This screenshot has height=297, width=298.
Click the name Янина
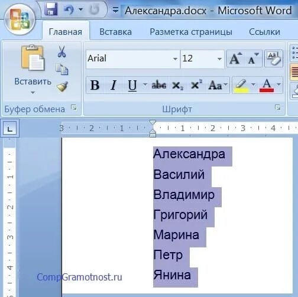[x=172, y=275]
